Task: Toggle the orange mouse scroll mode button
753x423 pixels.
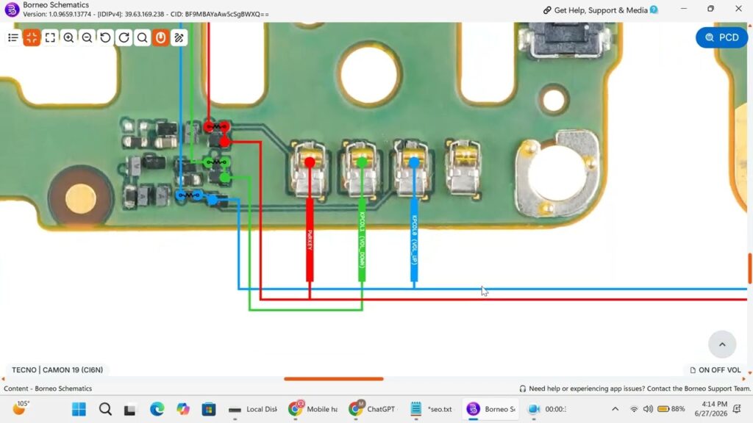Action: point(161,37)
